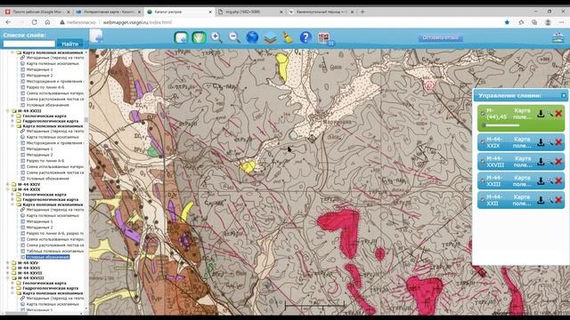
Task: Open a new browser tab
Action: pos(362,12)
